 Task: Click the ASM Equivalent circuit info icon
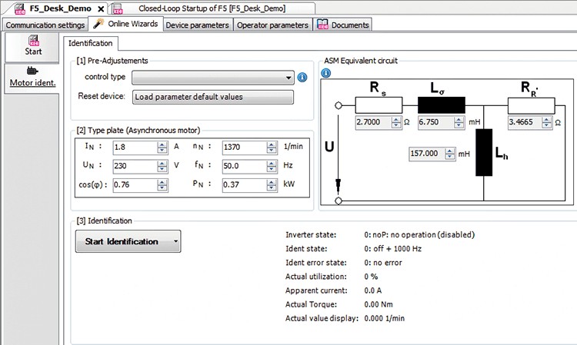(x=325, y=73)
